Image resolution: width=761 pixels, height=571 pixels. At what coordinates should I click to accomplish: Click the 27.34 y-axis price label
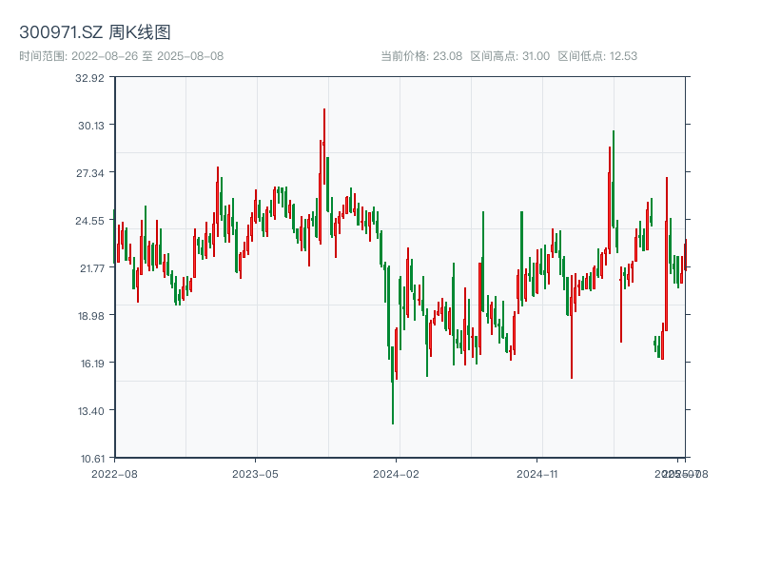click(x=89, y=173)
